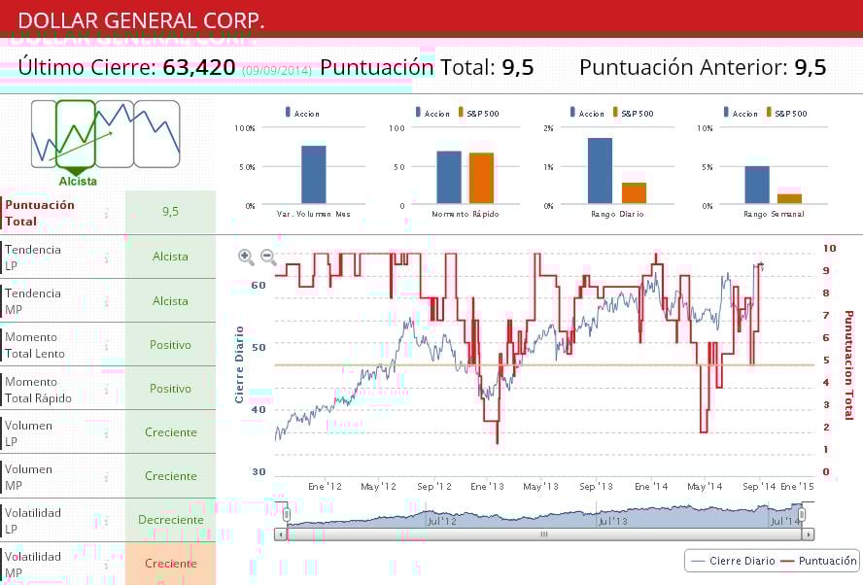Click the Momento Total Lento row label

[x=35, y=345]
